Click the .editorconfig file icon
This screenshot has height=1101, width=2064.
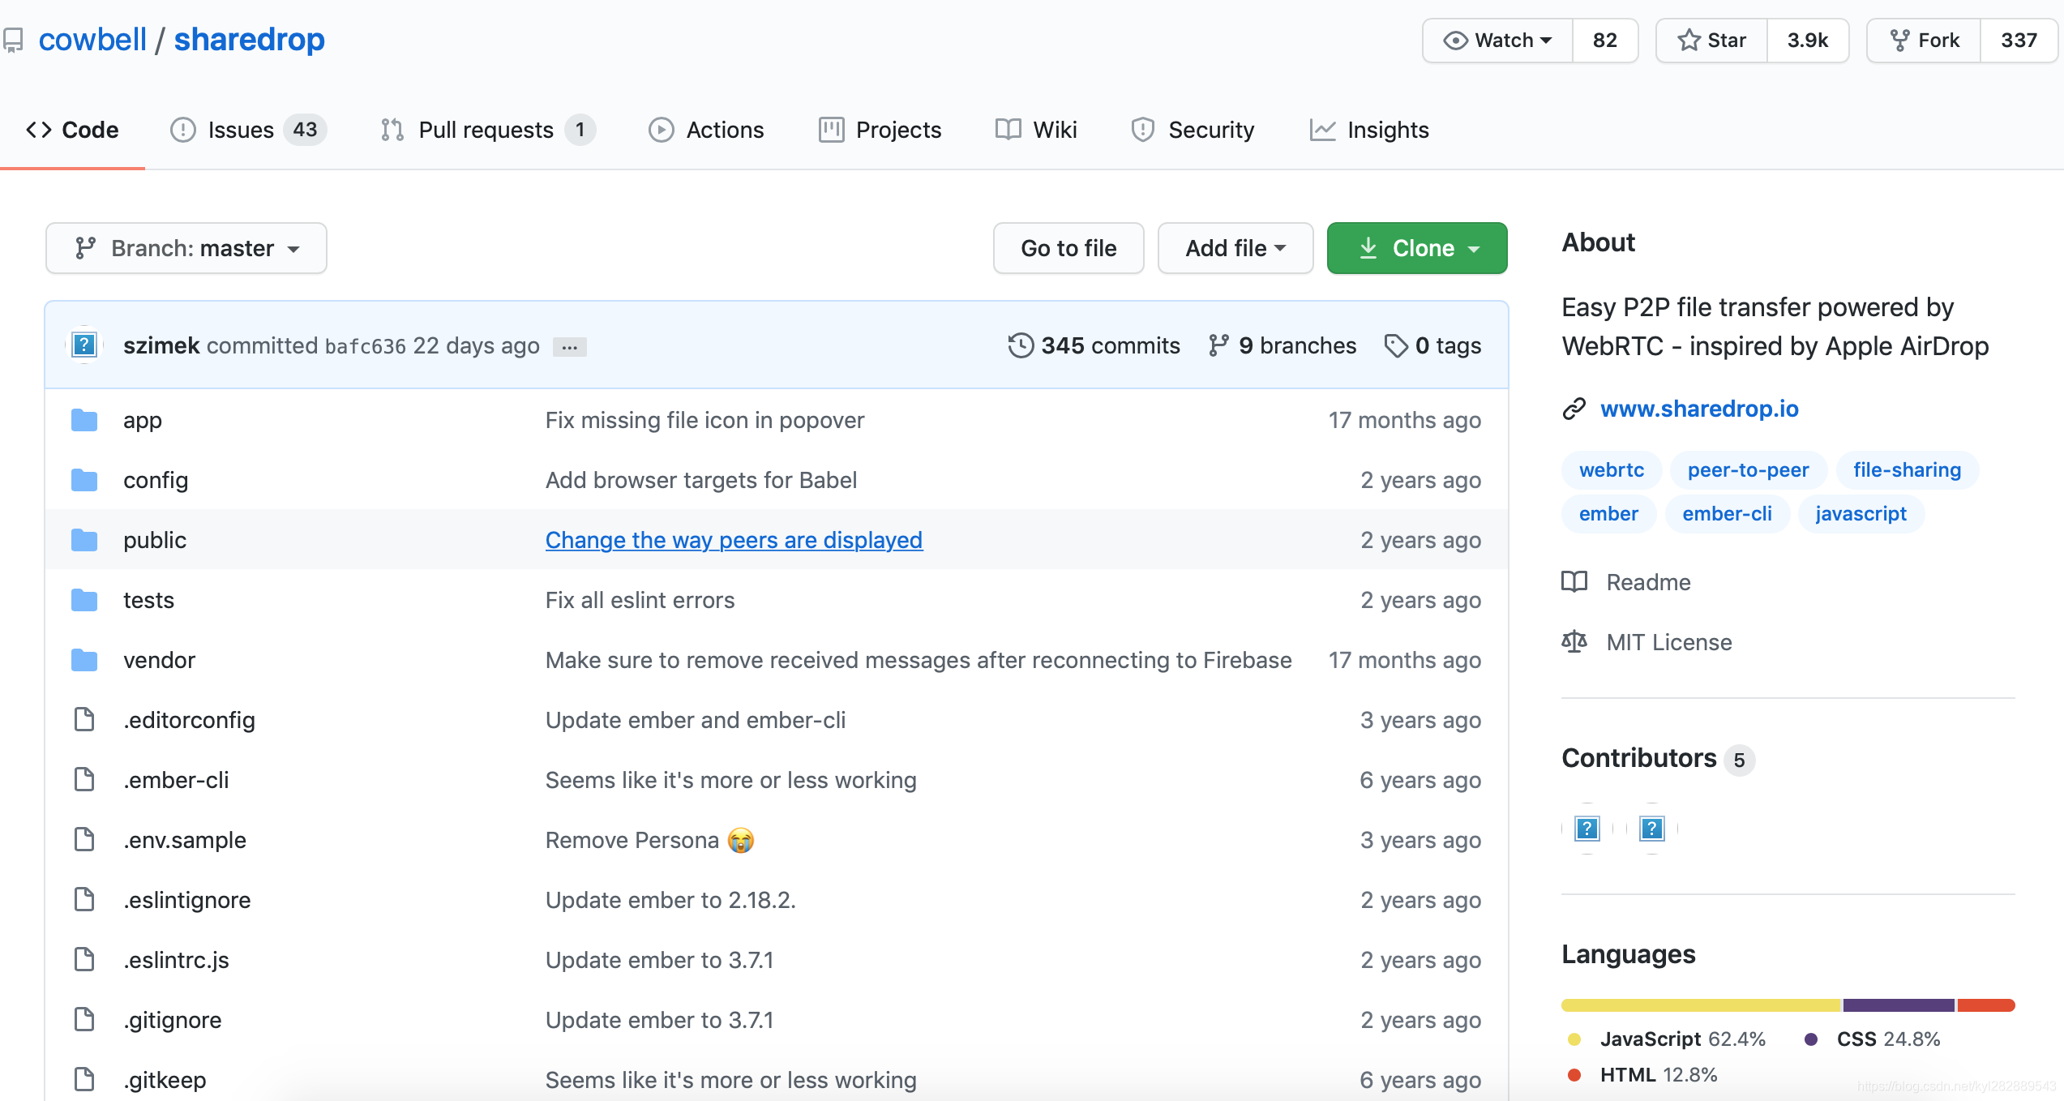coord(84,720)
